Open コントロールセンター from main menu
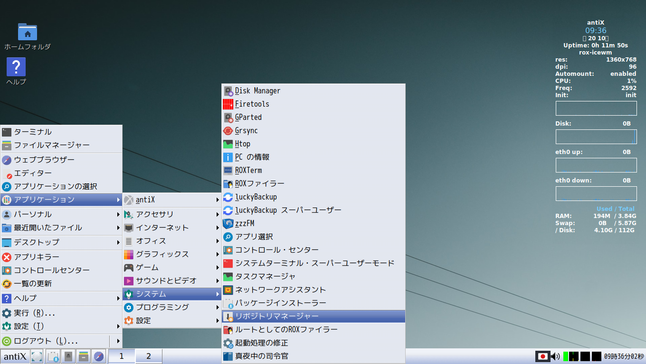The width and height of the screenshot is (646, 364). pos(61,271)
